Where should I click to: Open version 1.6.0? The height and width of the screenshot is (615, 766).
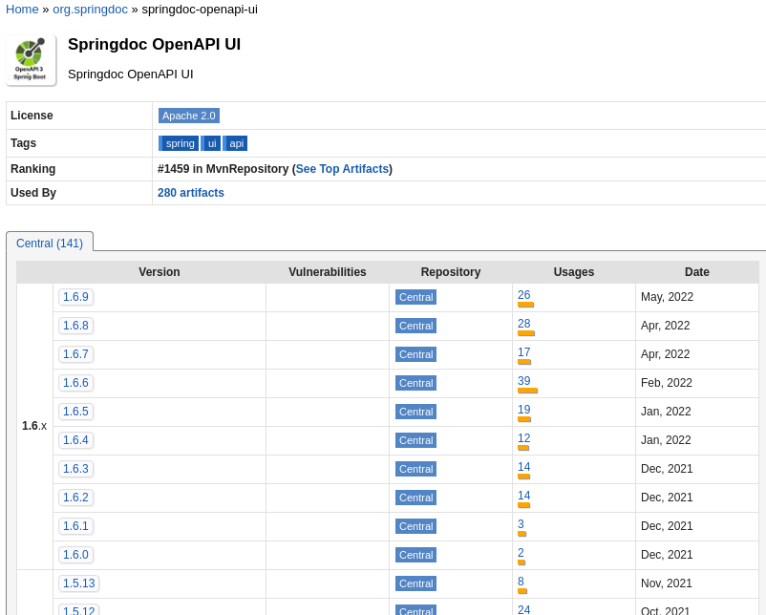pyautogui.click(x=75, y=555)
